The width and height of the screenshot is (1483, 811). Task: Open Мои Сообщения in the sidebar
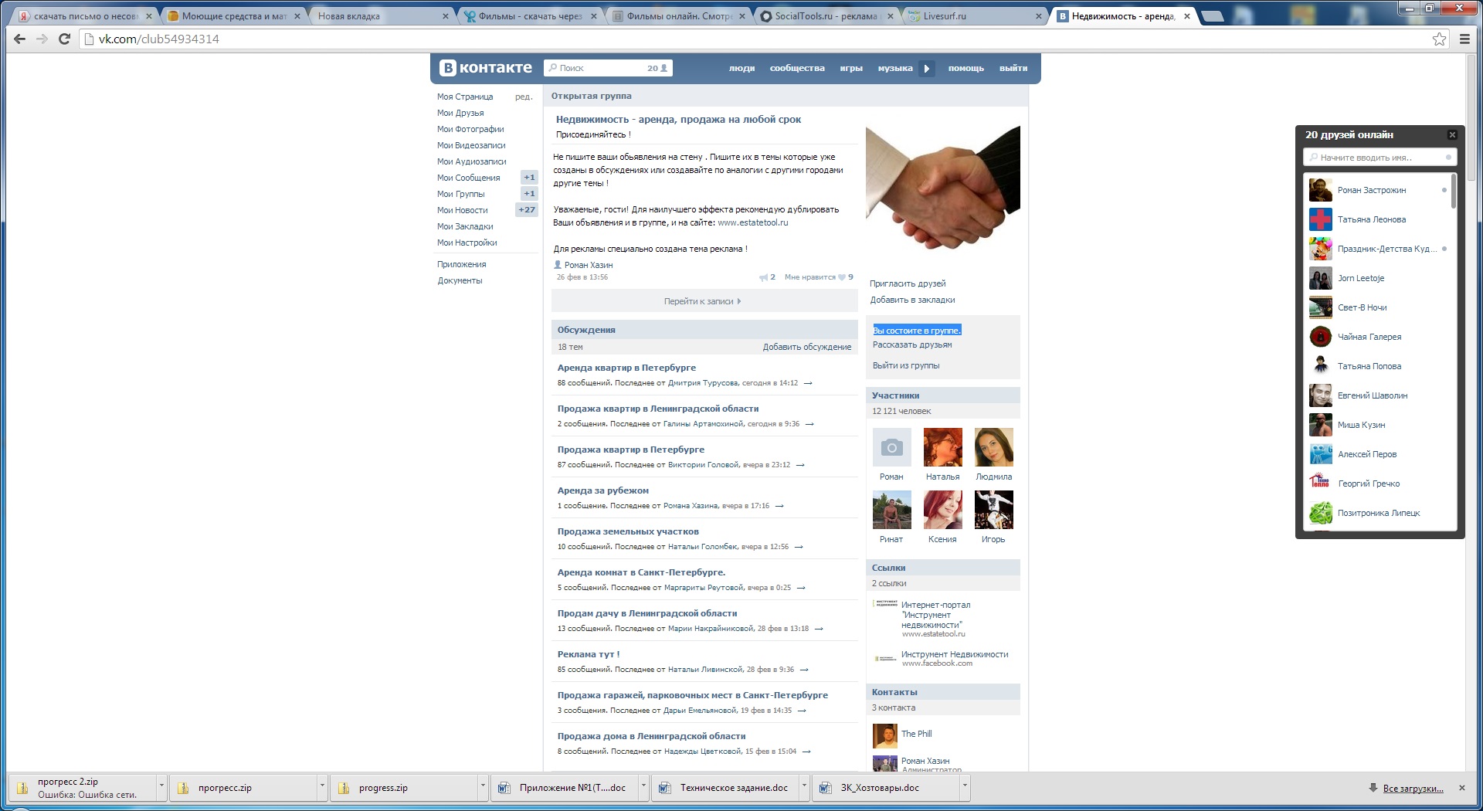[x=468, y=178]
